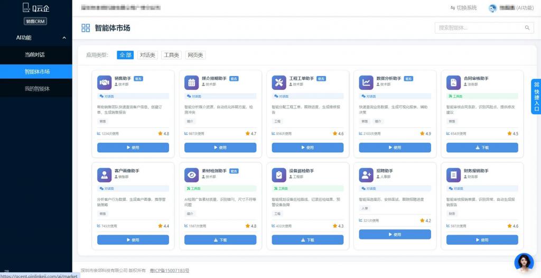Open the 财务报销助手 receipt icon
Viewport: 541px width, 278px height.
(x=453, y=175)
